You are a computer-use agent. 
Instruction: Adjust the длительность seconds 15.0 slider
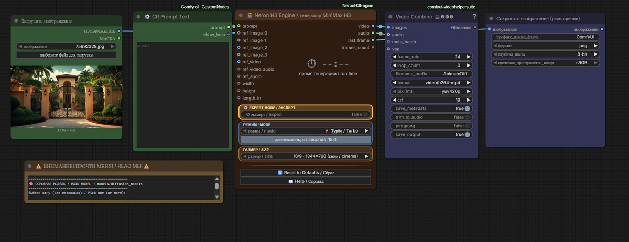(305, 140)
